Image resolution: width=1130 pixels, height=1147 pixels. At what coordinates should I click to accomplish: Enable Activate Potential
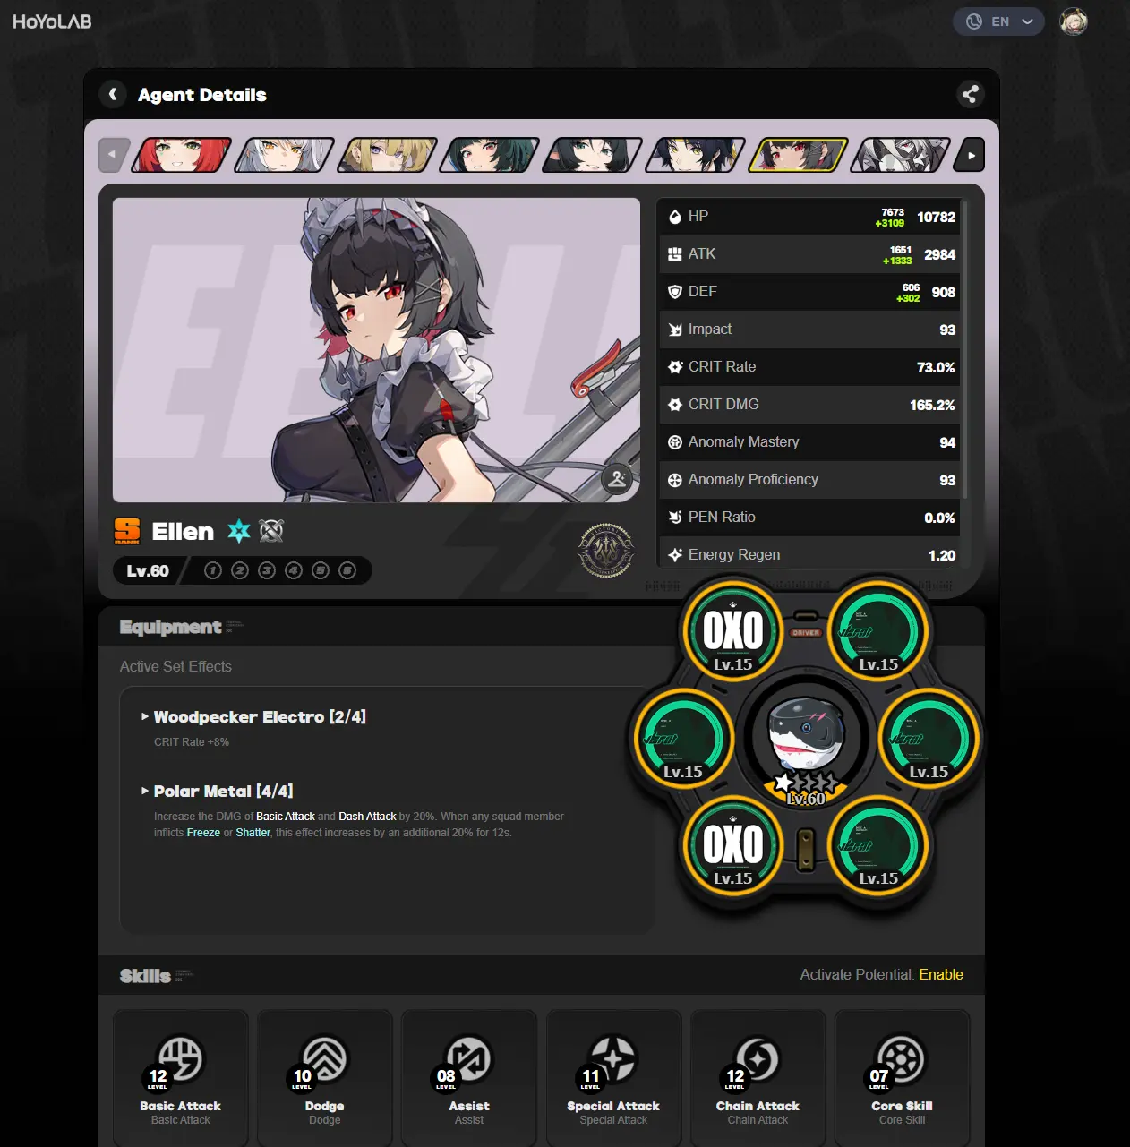[x=941, y=974]
